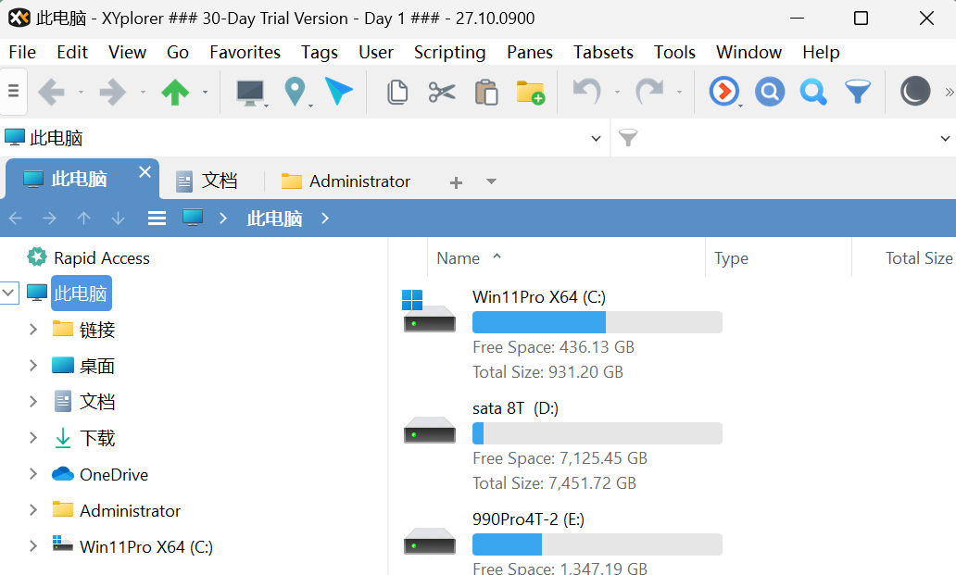Create a new folder with toolbar icon
The height and width of the screenshot is (575, 956).
click(531, 92)
